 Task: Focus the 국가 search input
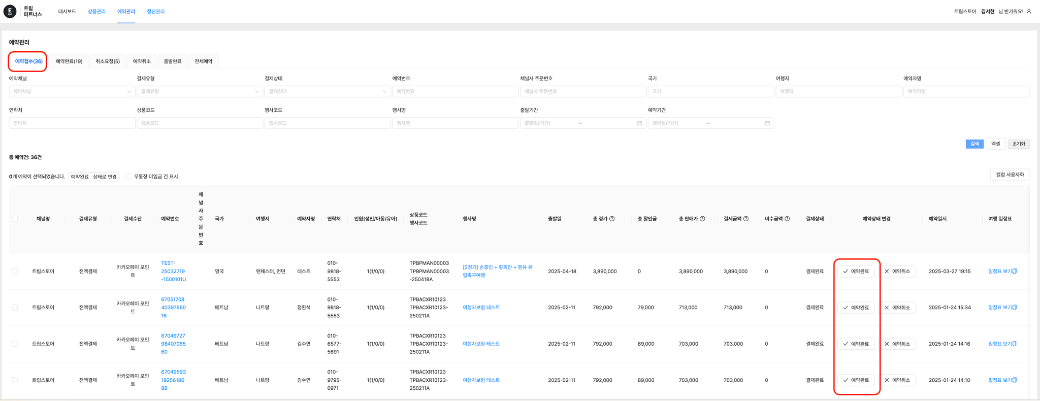pyautogui.click(x=711, y=91)
